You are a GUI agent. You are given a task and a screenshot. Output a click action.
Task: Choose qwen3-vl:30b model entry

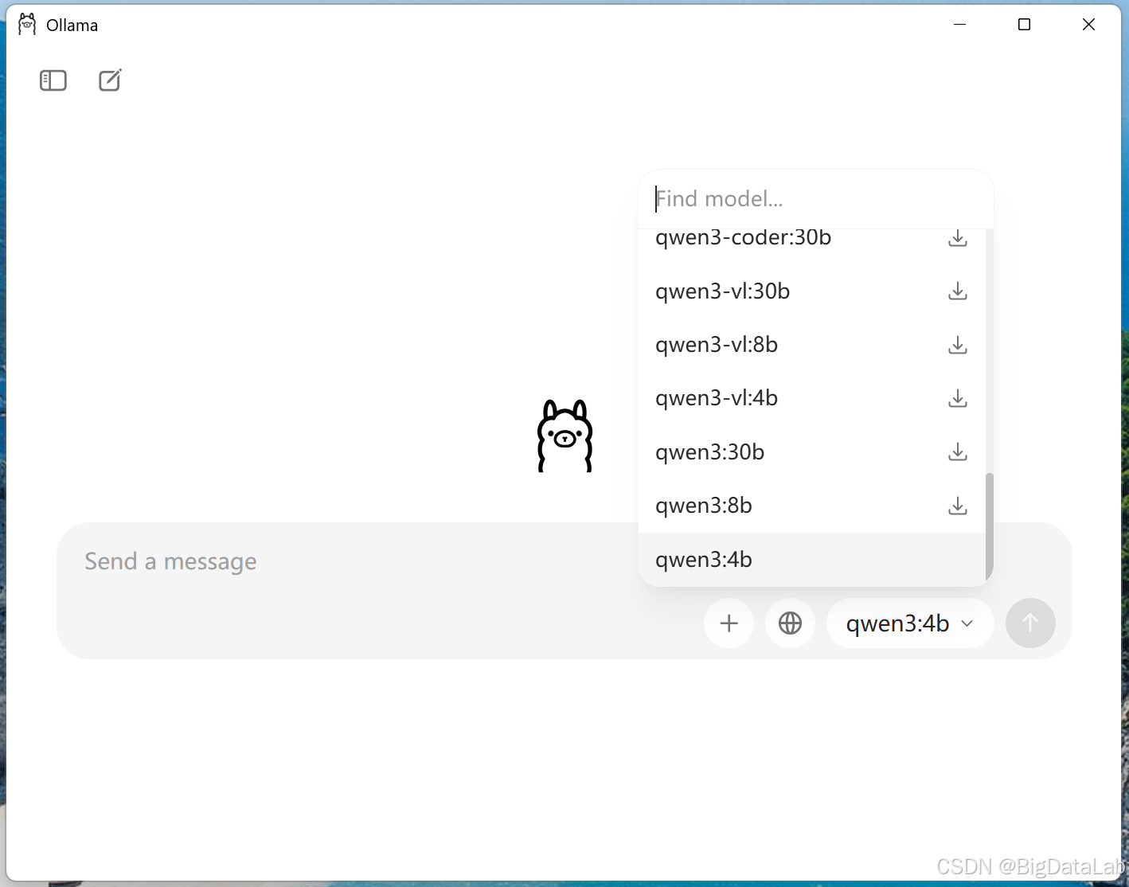(x=812, y=291)
